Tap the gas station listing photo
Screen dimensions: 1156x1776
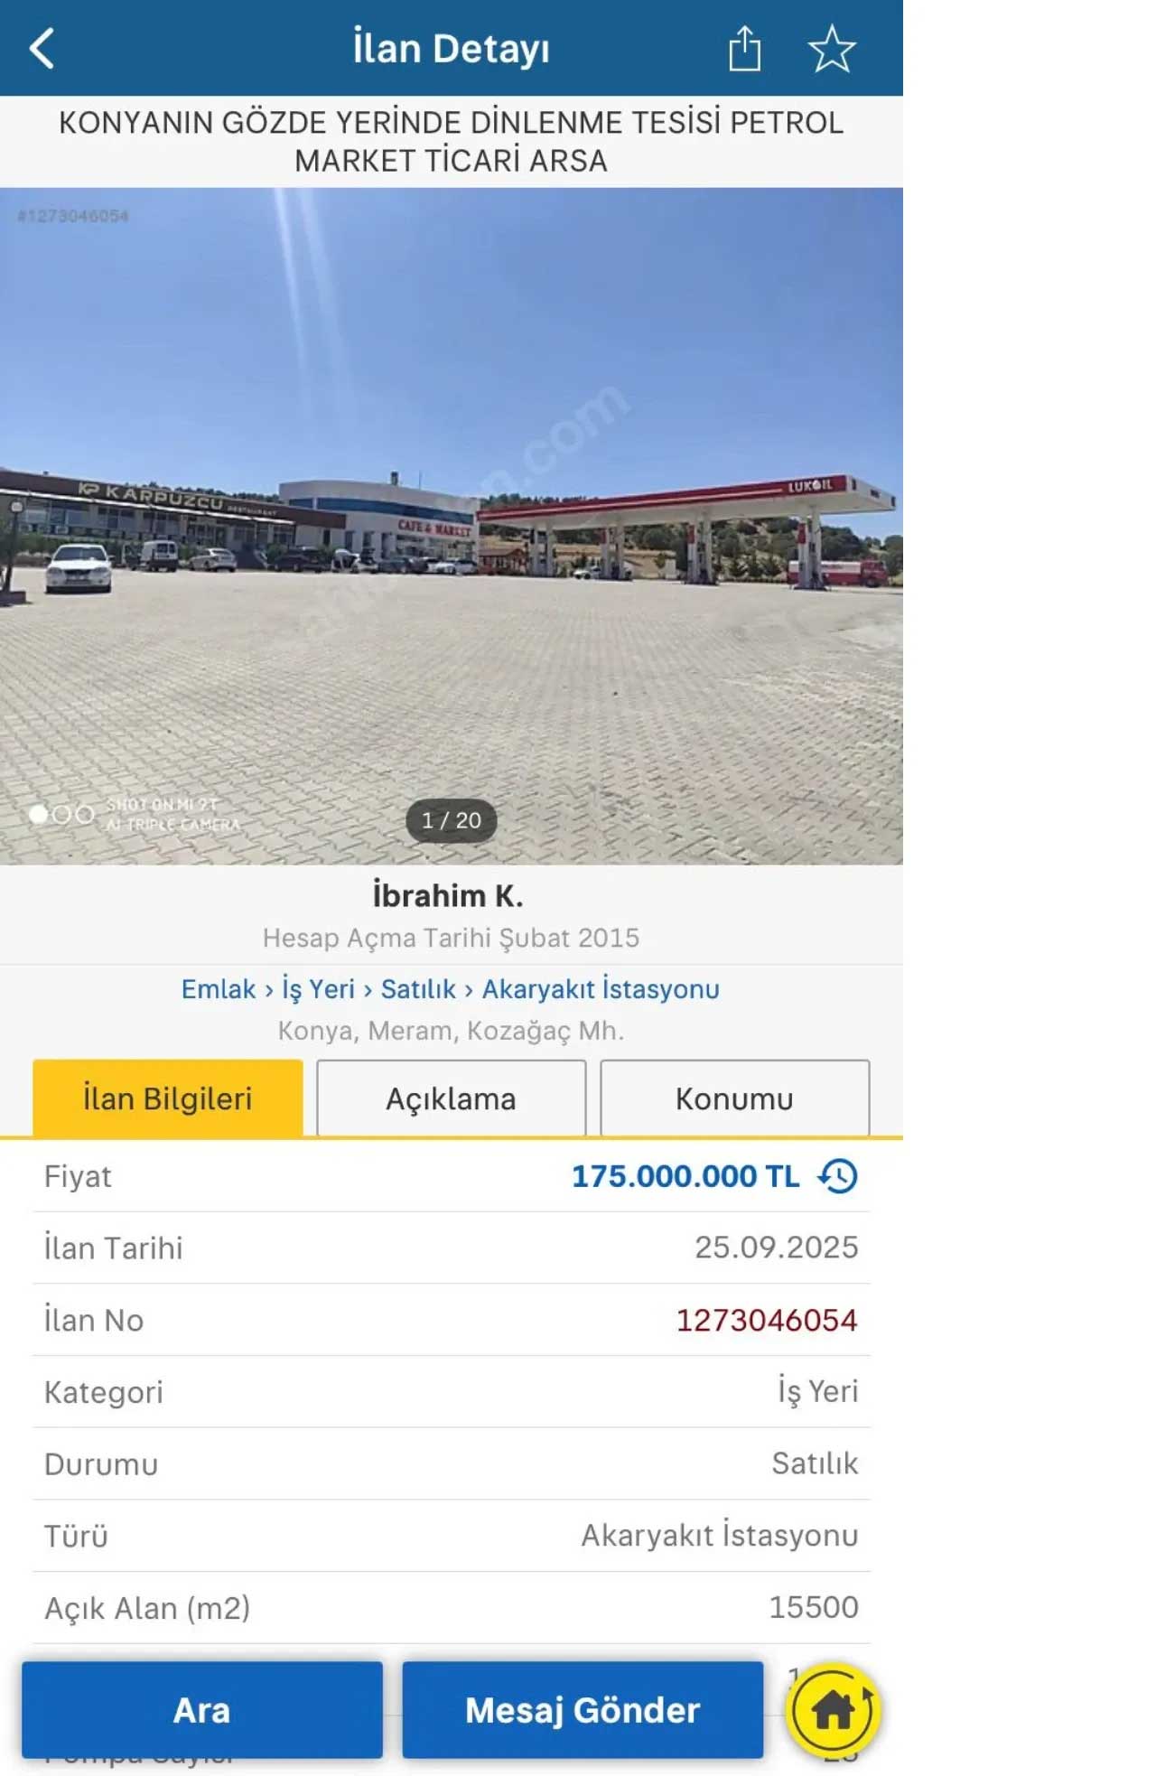[452, 524]
